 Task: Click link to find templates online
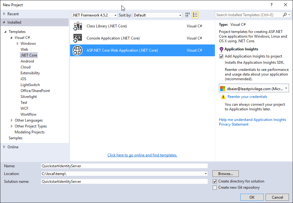point(142,155)
